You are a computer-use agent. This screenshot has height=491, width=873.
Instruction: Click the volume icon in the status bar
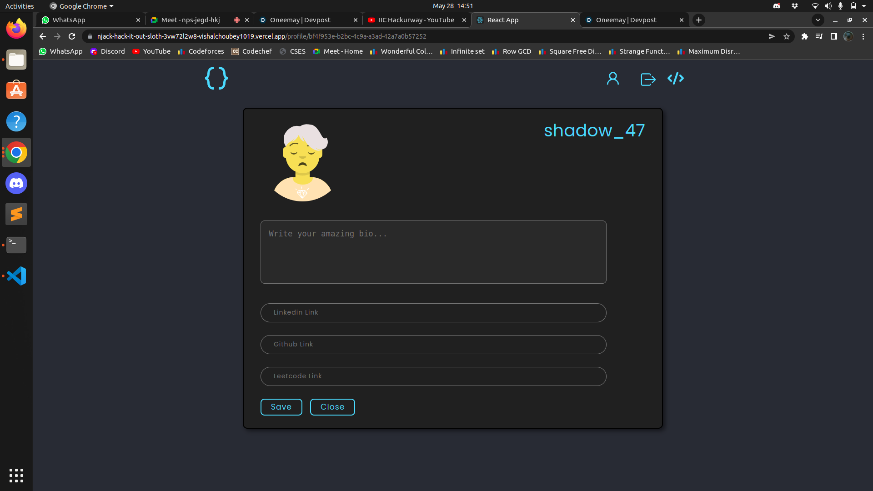coord(828,6)
